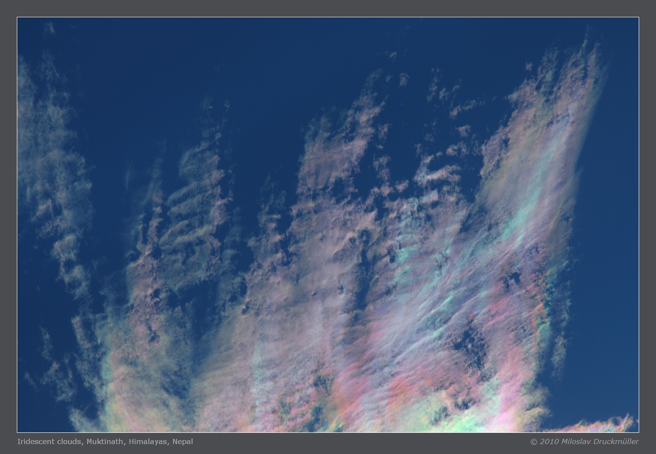The image size is (656, 454).
Task: Click the small cloud fragment in the bottom-right corner
Action: coord(621,422)
